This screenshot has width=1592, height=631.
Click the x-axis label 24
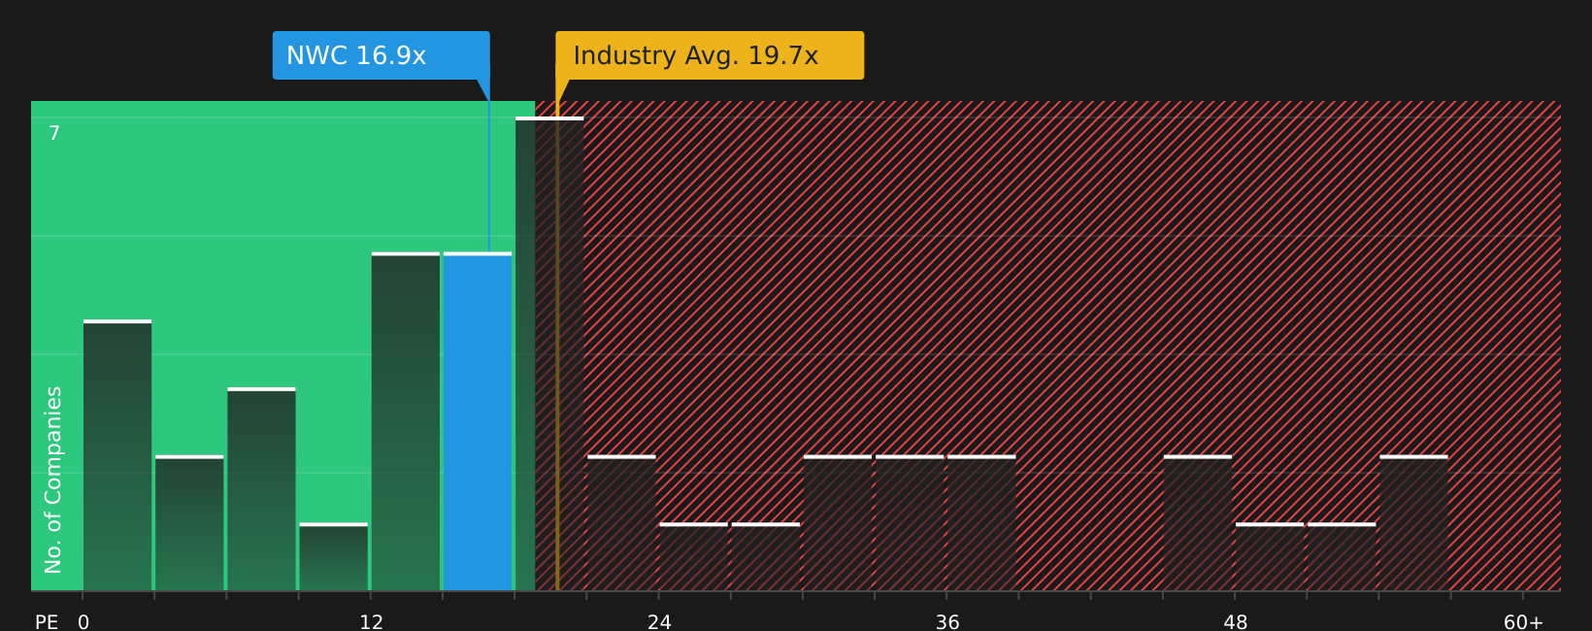[x=659, y=622]
